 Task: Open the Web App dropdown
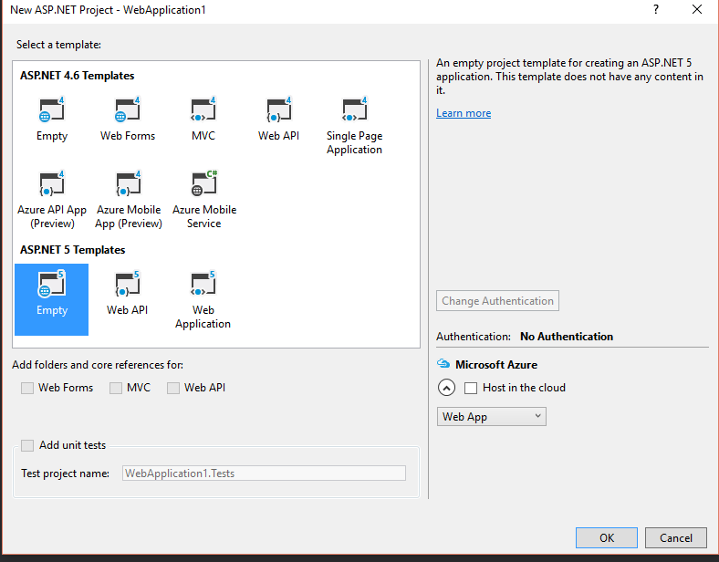point(492,417)
